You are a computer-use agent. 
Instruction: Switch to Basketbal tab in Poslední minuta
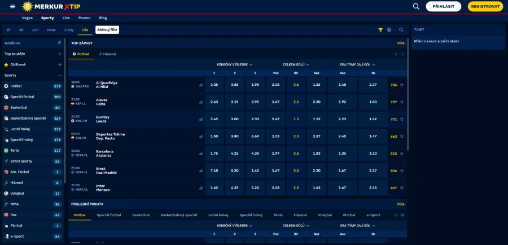141,215
